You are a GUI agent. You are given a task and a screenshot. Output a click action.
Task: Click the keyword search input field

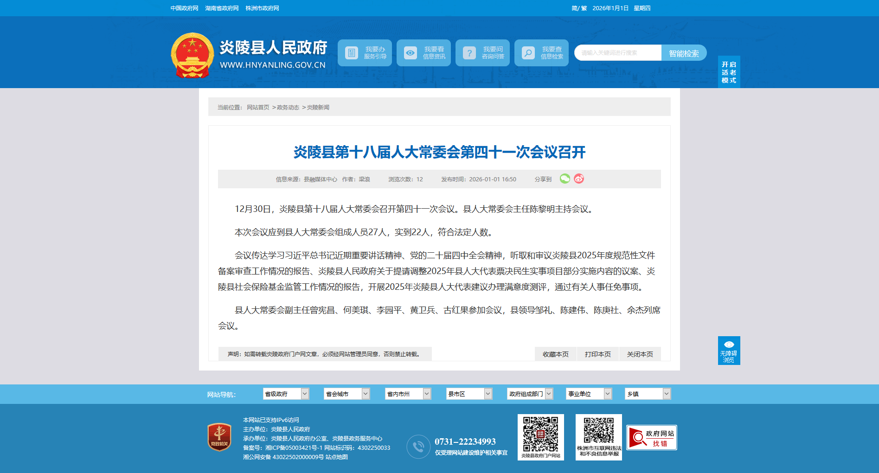[618, 53]
